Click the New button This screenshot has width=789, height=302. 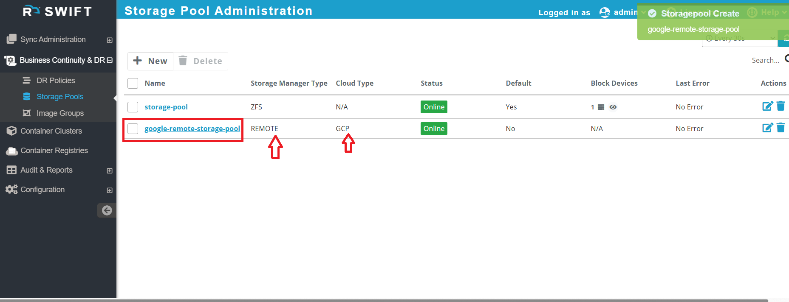click(150, 61)
